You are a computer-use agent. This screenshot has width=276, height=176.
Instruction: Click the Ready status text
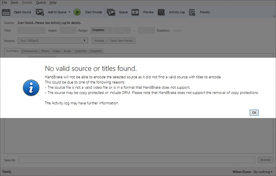[7, 172]
